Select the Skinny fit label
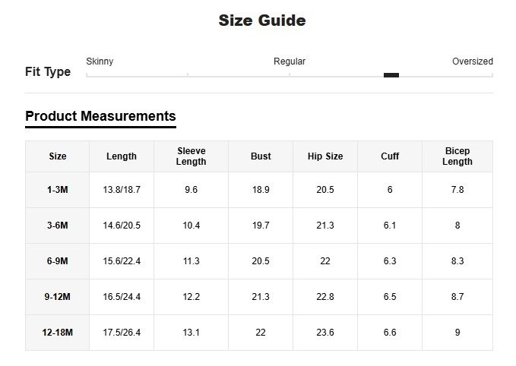 click(x=100, y=62)
